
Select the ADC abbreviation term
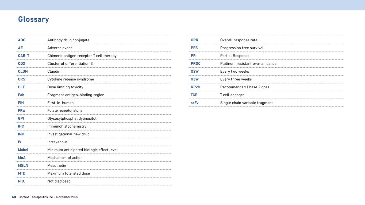(22, 40)
